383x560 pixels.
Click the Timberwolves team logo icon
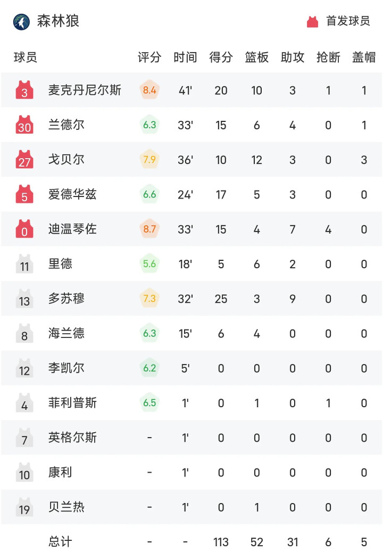(x=22, y=22)
